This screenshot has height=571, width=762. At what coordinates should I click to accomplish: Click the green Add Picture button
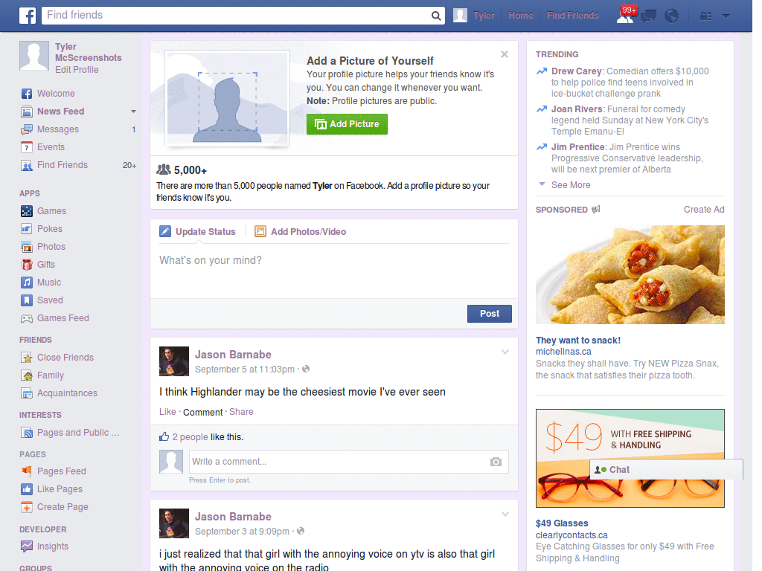(x=347, y=124)
